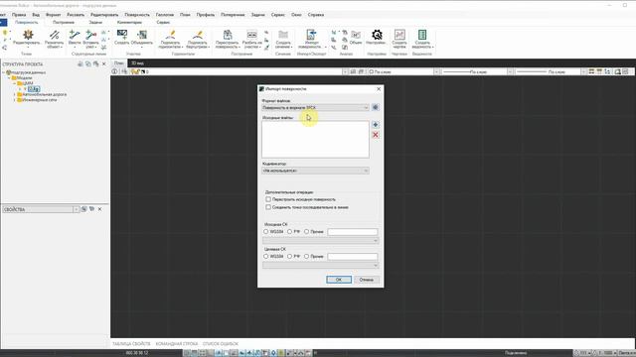This screenshot has width=636, height=357.
Task: Select WGS84 for source coordinate system
Action: (266, 231)
